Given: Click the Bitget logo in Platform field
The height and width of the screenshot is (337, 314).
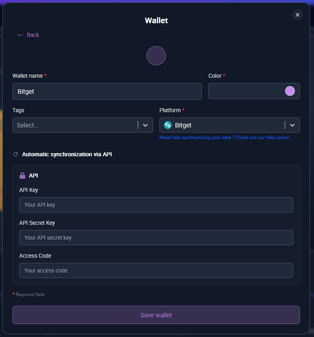Looking at the screenshot, I should point(168,125).
